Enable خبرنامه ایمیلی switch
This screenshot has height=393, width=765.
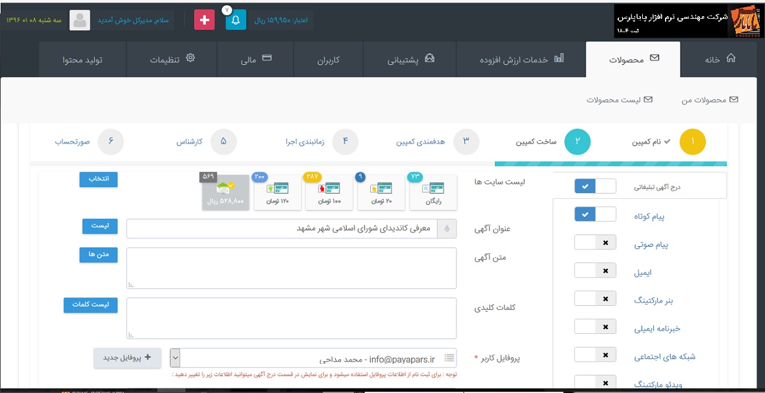[x=596, y=326]
